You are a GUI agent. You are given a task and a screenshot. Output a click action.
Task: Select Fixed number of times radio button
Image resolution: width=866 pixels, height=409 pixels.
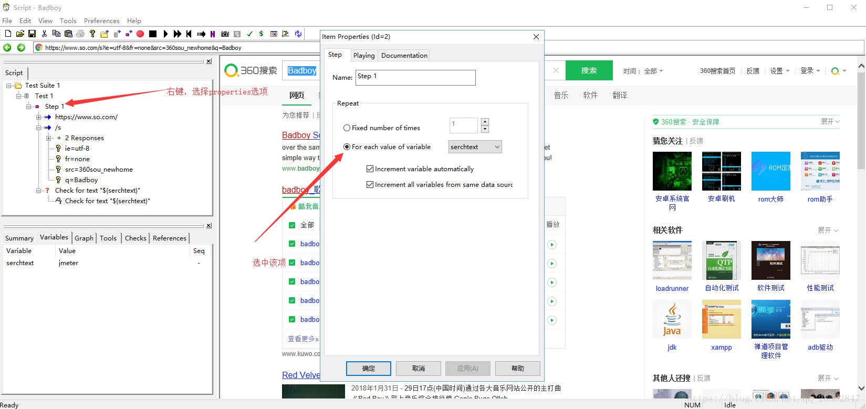(x=347, y=128)
